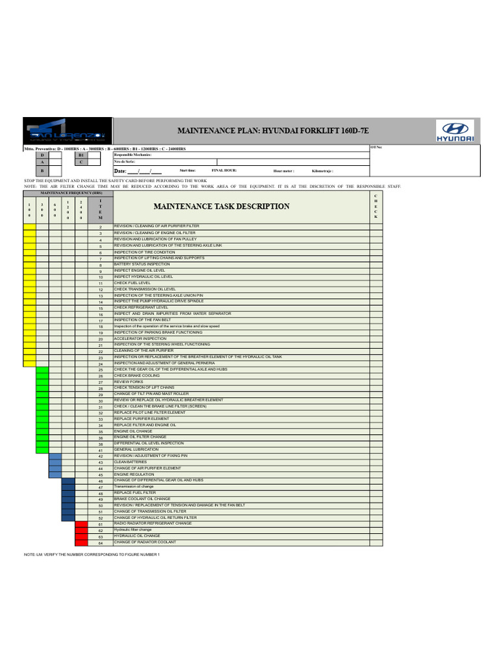
Task: Mark the check cell for CHECK FUEL LEVEL row
Action: (x=376, y=283)
